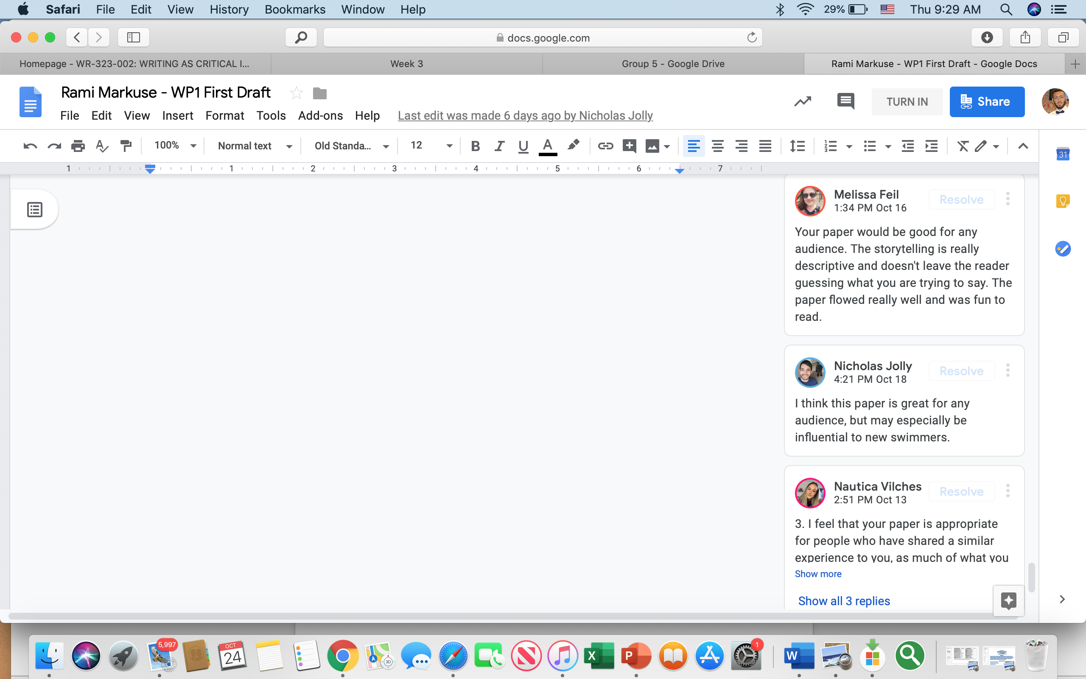Collapse the menus with the up chevron
This screenshot has height=679, width=1086.
tap(1023, 146)
